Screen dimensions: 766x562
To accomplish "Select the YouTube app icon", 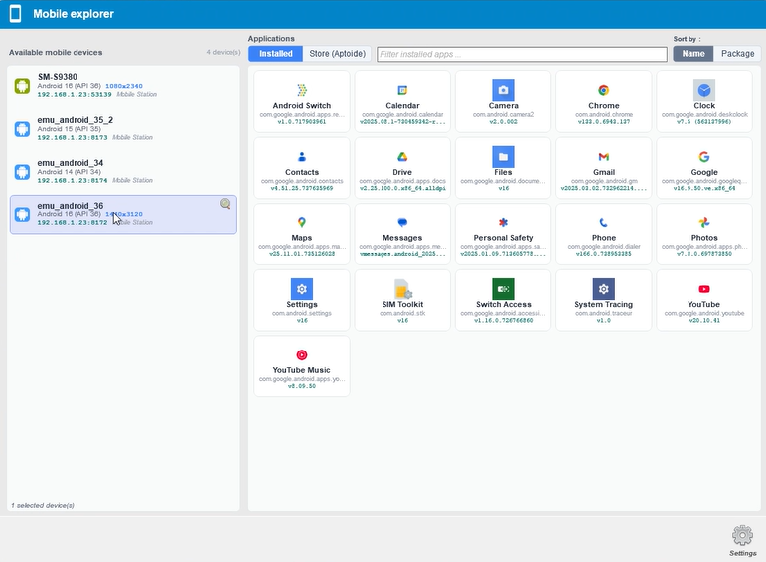I will [704, 289].
